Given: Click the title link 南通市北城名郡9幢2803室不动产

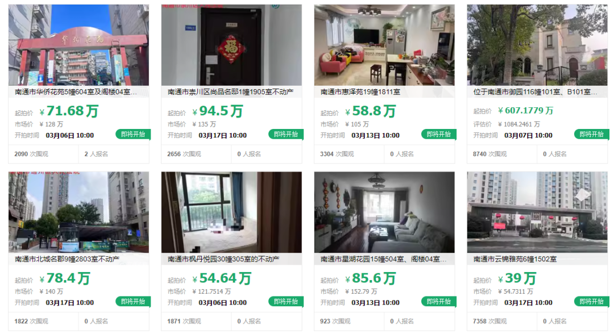Looking at the screenshot, I should (67, 259).
